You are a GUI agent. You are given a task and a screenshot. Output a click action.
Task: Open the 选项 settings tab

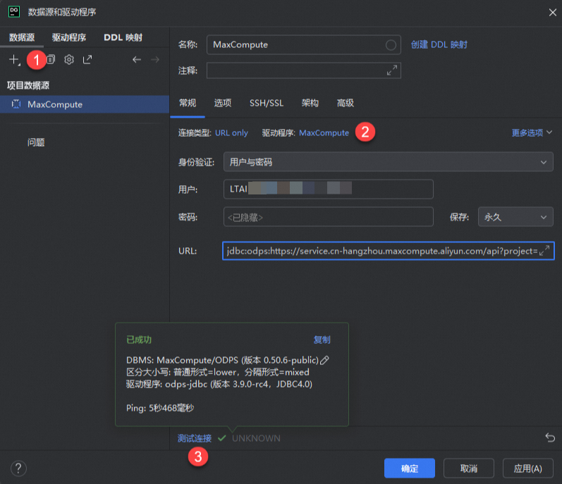[x=223, y=103]
